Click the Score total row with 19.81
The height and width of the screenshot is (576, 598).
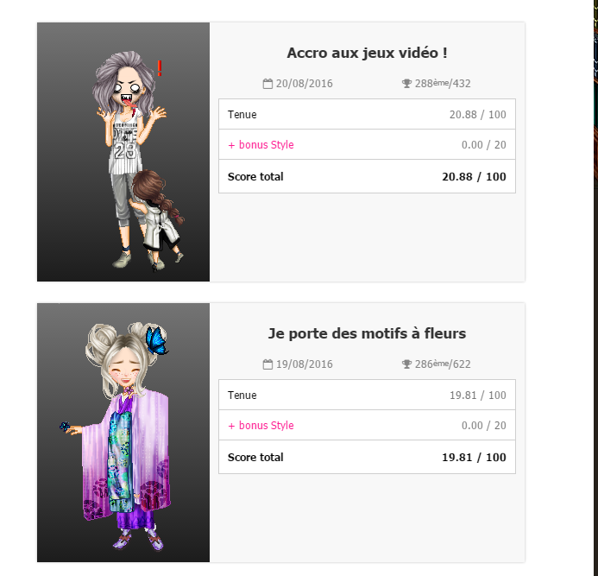367,457
